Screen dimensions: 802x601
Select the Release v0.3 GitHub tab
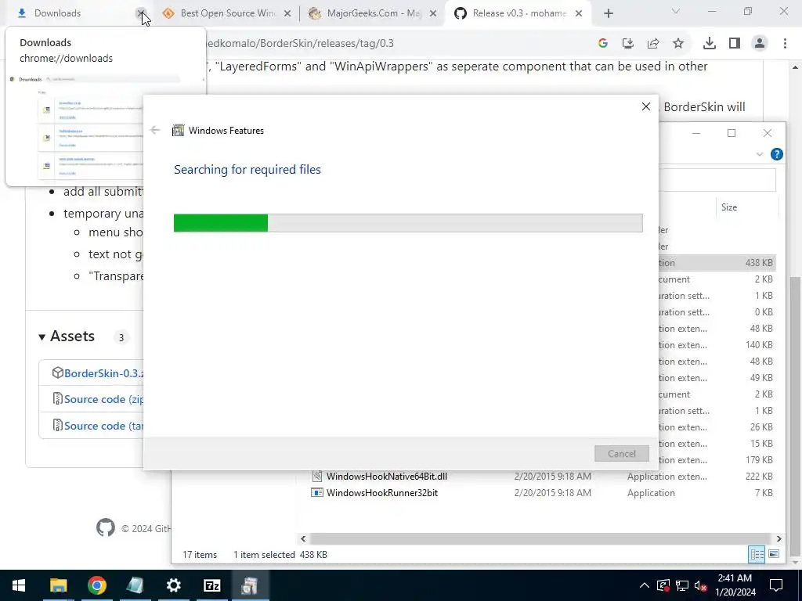pyautogui.click(x=511, y=13)
